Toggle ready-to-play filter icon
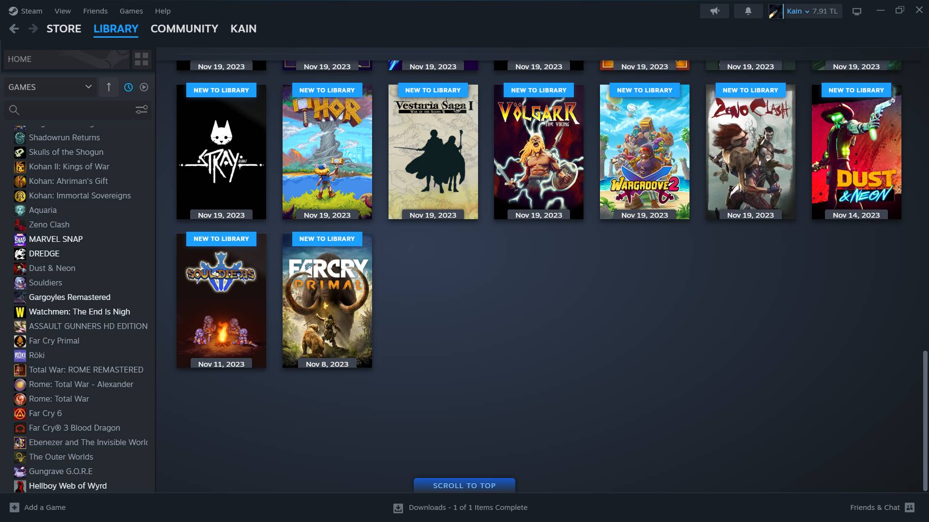 pos(144,87)
